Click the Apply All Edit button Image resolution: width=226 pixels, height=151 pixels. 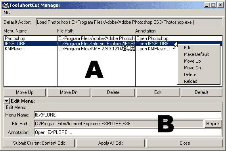pyautogui.click(x=110, y=143)
